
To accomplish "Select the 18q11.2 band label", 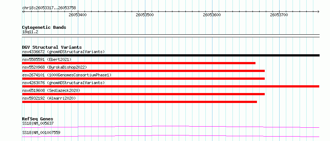I will tap(30, 32).
